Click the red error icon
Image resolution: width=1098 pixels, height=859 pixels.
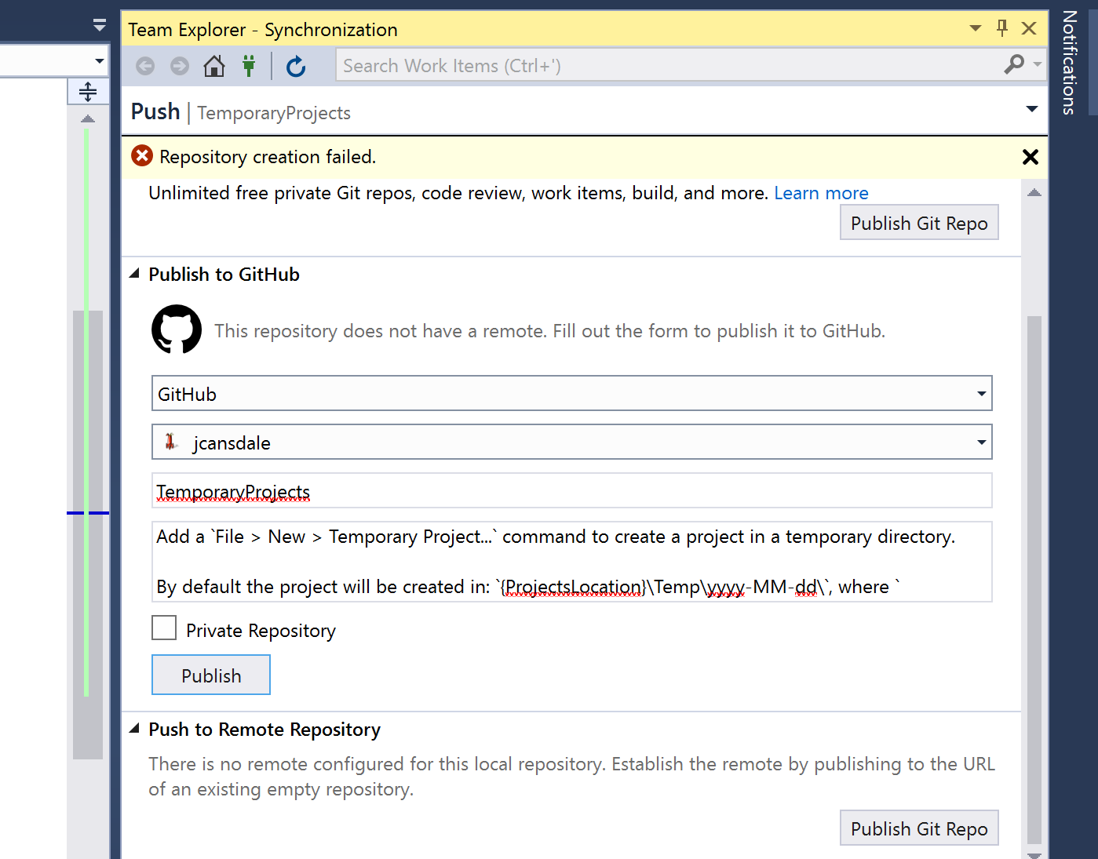tap(142, 156)
